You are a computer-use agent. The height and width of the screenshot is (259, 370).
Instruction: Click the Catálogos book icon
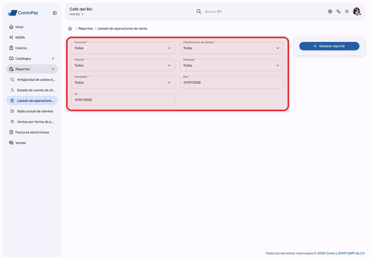[11, 58]
